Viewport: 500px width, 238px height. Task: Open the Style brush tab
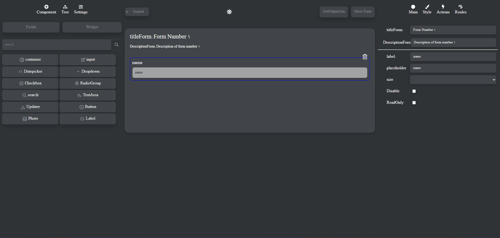point(427,7)
